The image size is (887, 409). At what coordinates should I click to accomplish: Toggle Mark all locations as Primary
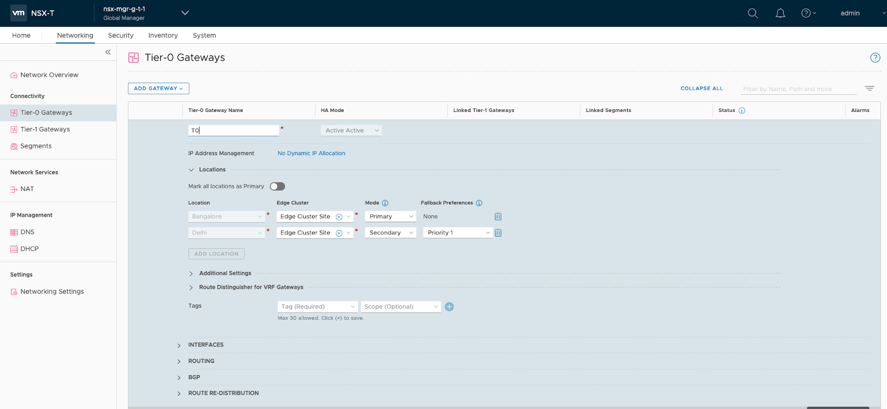click(277, 187)
